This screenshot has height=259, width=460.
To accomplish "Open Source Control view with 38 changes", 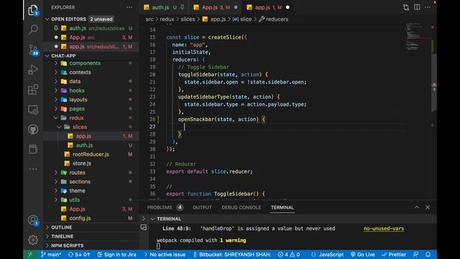I will pos(33,50).
